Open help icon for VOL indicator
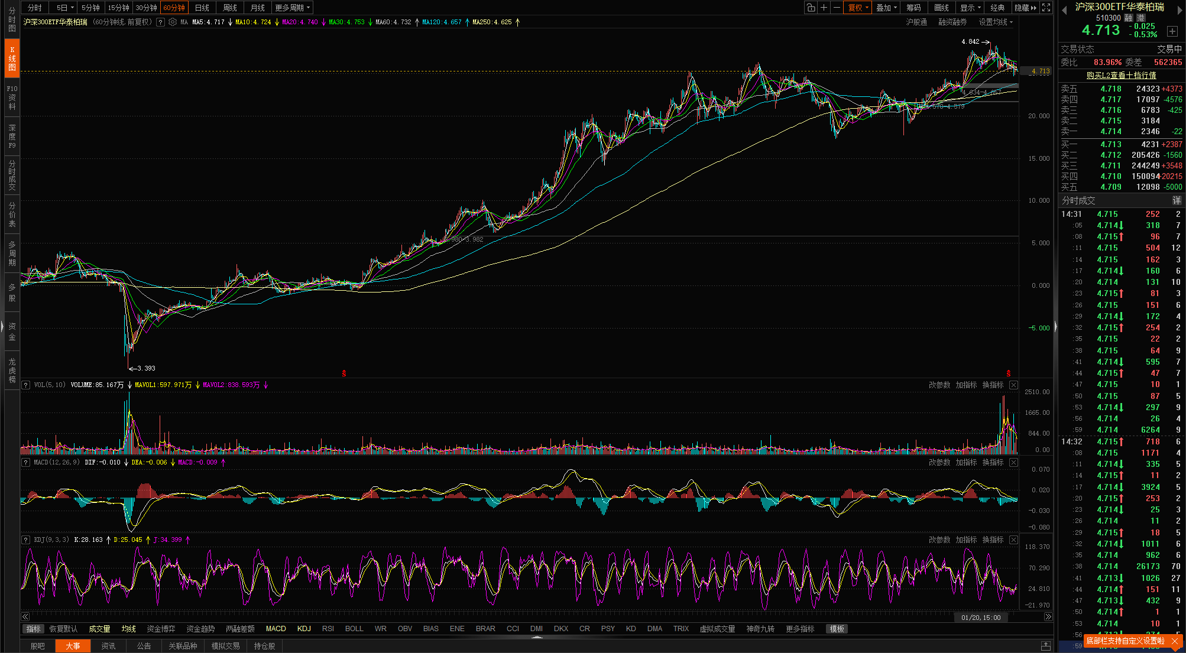The image size is (1186, 653). (x=25, y=385)
